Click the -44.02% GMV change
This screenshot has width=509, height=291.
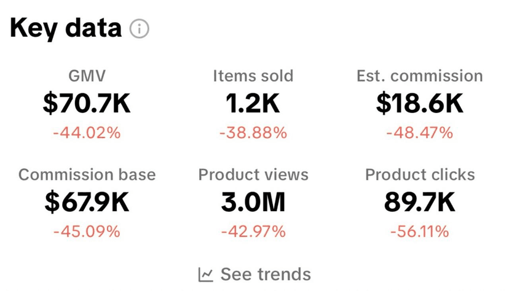pos(87,132)
